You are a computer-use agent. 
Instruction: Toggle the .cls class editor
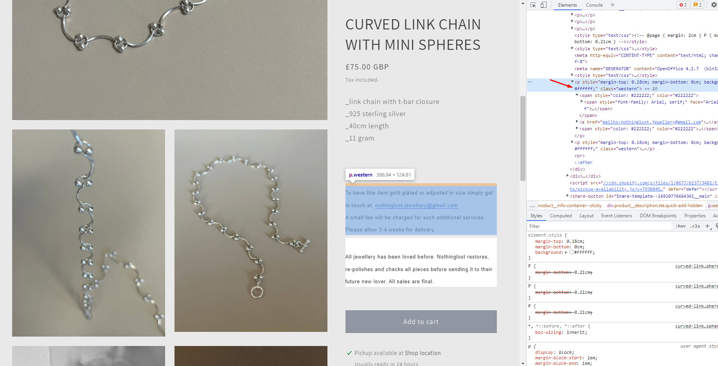pyautogui.click(x=696, y=226)
